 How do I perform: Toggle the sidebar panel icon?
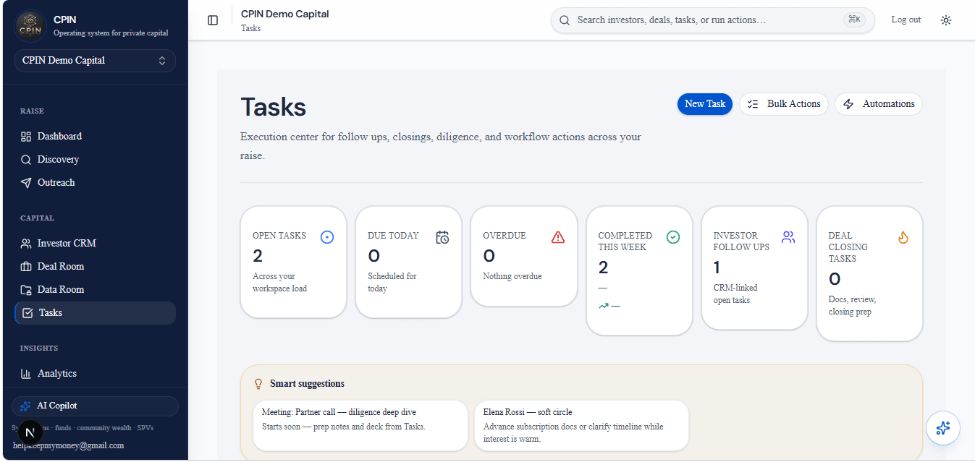point(213,20)
